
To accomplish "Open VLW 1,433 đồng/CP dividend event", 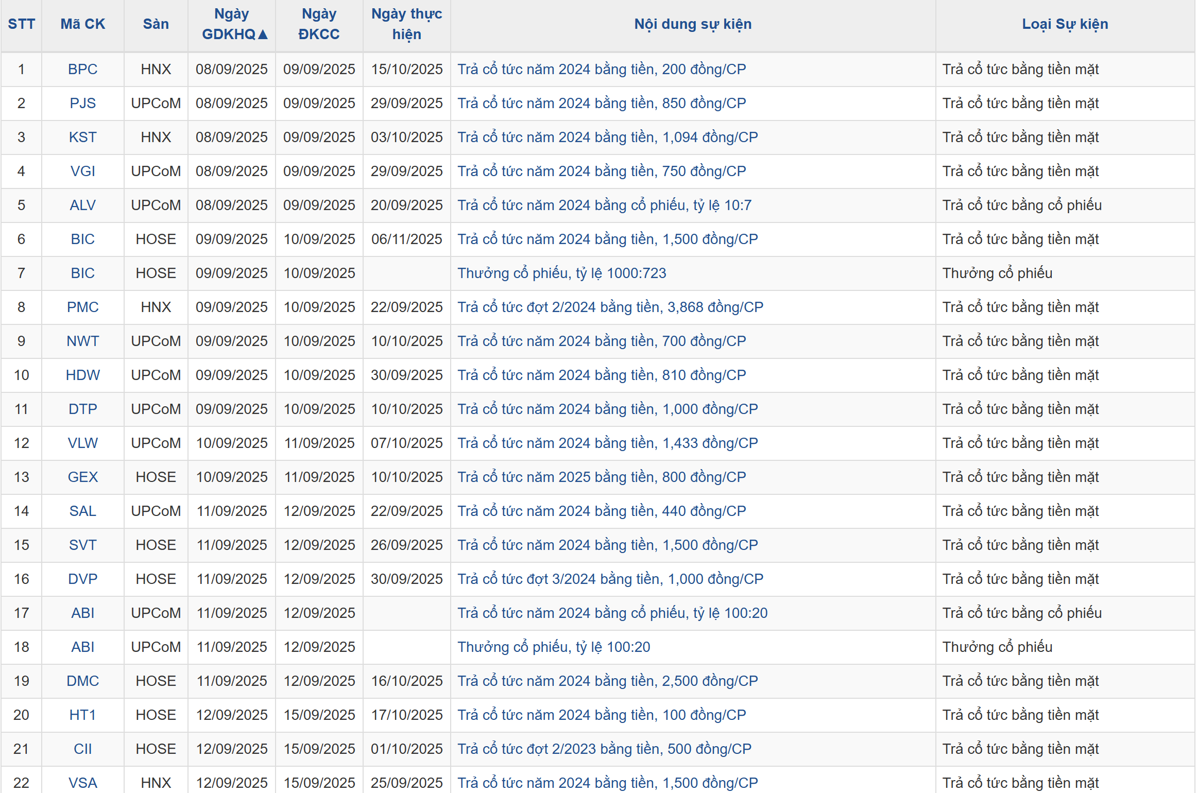I will (x=607, y=443).
